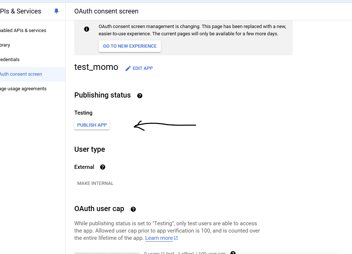
Task: Click the pencil icon next to test_momo
Action: tap(128, 68)
